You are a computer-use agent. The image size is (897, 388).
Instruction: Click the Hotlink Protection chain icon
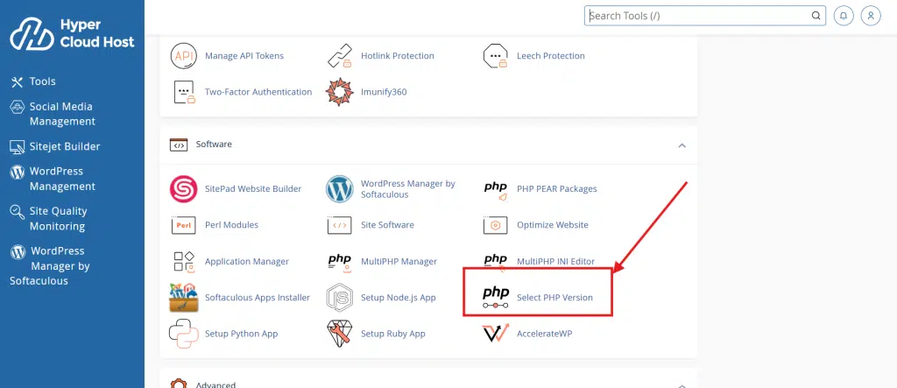pos(340,55)
